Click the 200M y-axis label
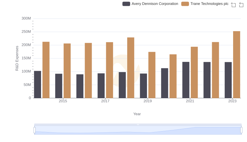The width and height of the screenshot is (247, 142). pyautogui.click(x=26, y=45)
